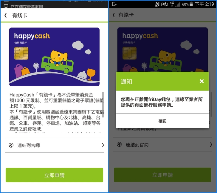Click the description scrollbar on left screen

tap(103, 105)
